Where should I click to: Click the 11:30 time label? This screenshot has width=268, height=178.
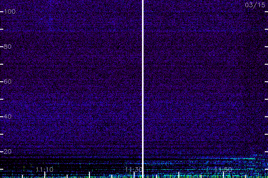pos(134,169)
